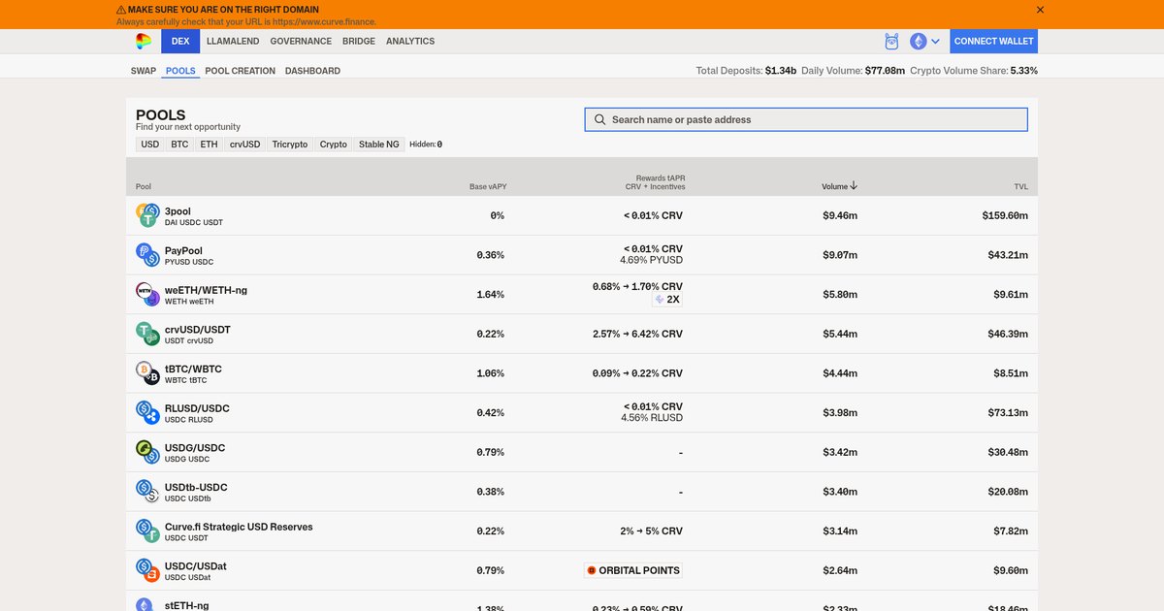Click the 3pool token icons
Image resolution: width=1164 pixels, height=611 pixels.
click(x=146, y=215)
